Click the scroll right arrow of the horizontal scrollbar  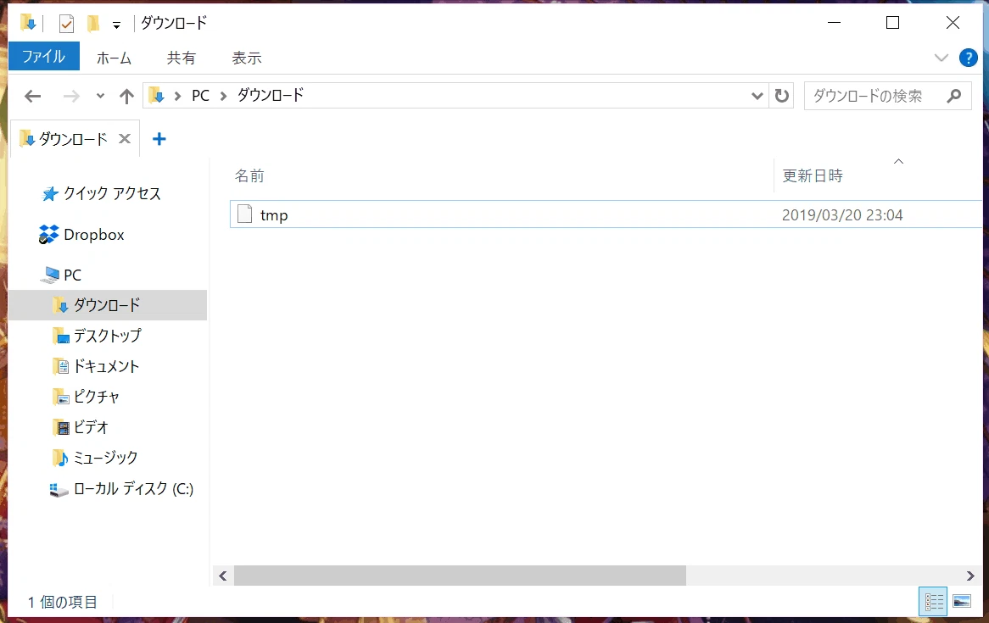click(970, 576)
